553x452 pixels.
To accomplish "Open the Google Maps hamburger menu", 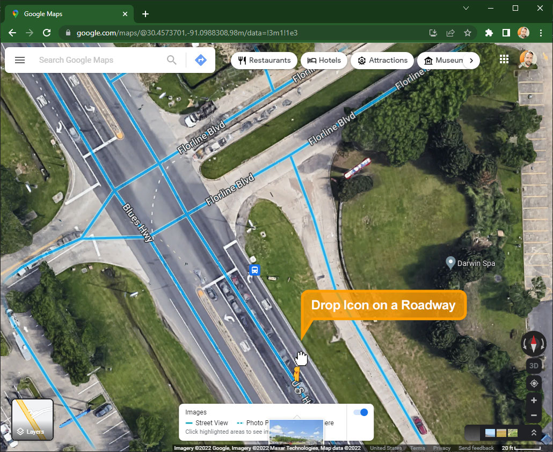I will click(20, 60).
